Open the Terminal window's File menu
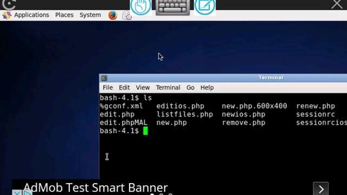The width and height of the screenshot is (347, 195). tap(108, 88)
